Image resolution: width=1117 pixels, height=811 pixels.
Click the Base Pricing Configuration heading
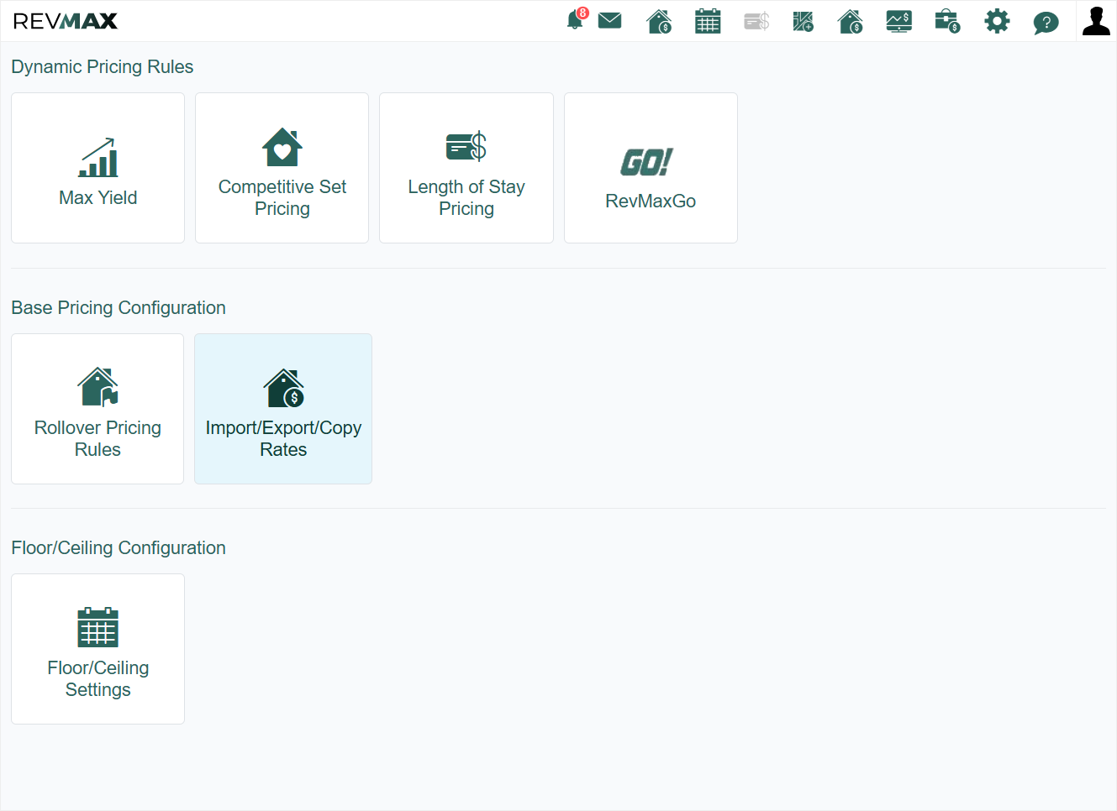[x=119, y=308]
